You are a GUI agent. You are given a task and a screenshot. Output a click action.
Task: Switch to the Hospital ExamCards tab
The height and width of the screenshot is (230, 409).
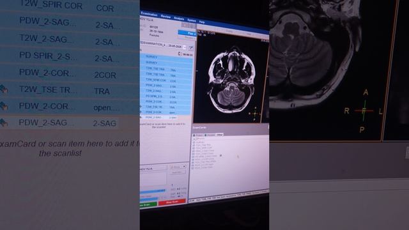click(210, 135)
